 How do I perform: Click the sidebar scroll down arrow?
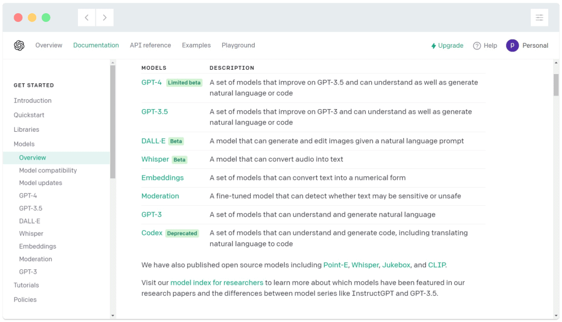click(x=113, y=315)
